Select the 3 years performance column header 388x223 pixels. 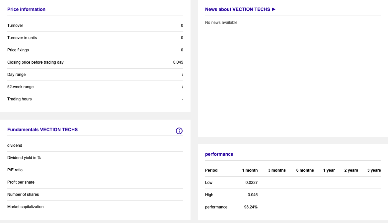(374, 170)
